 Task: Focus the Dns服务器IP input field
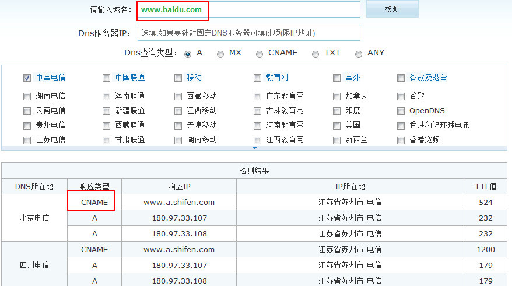click(249, 33)
